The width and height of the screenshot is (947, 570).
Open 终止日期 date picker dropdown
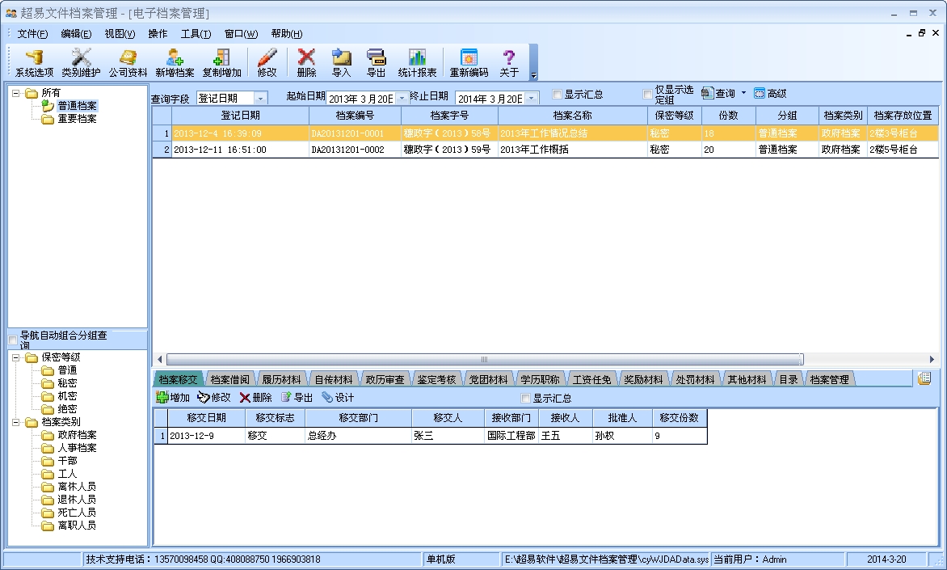[532, 99]
